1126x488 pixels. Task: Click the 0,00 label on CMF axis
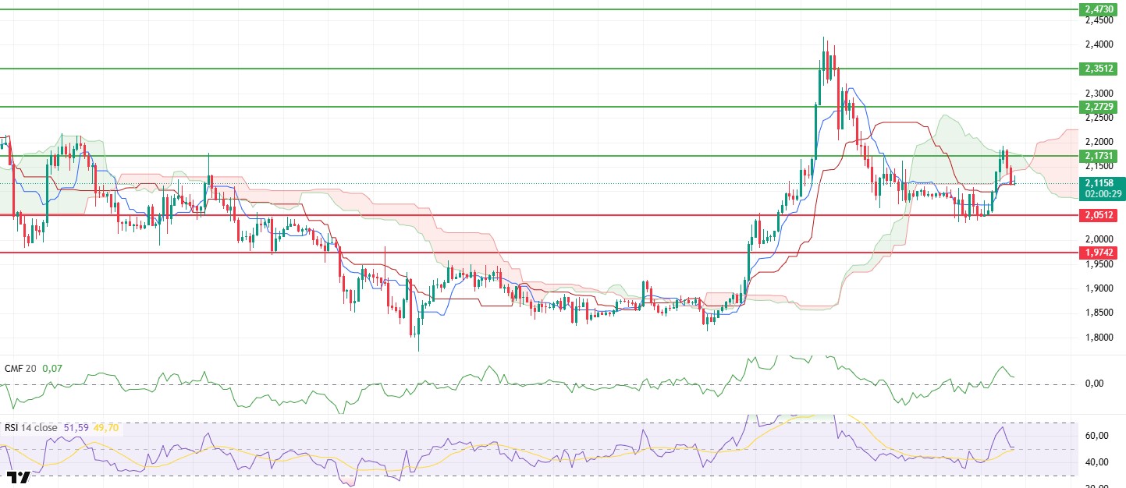pyautogui.click(x=1094, y=384)
